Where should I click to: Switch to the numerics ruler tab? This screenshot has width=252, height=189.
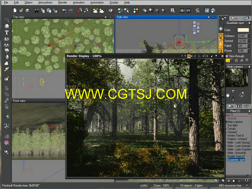coord(234,18)
